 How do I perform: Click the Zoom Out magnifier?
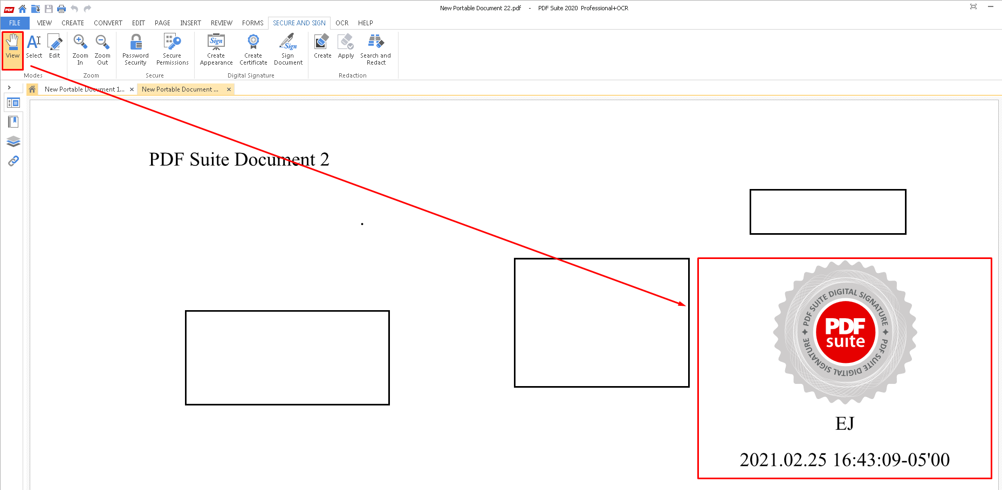102,50
